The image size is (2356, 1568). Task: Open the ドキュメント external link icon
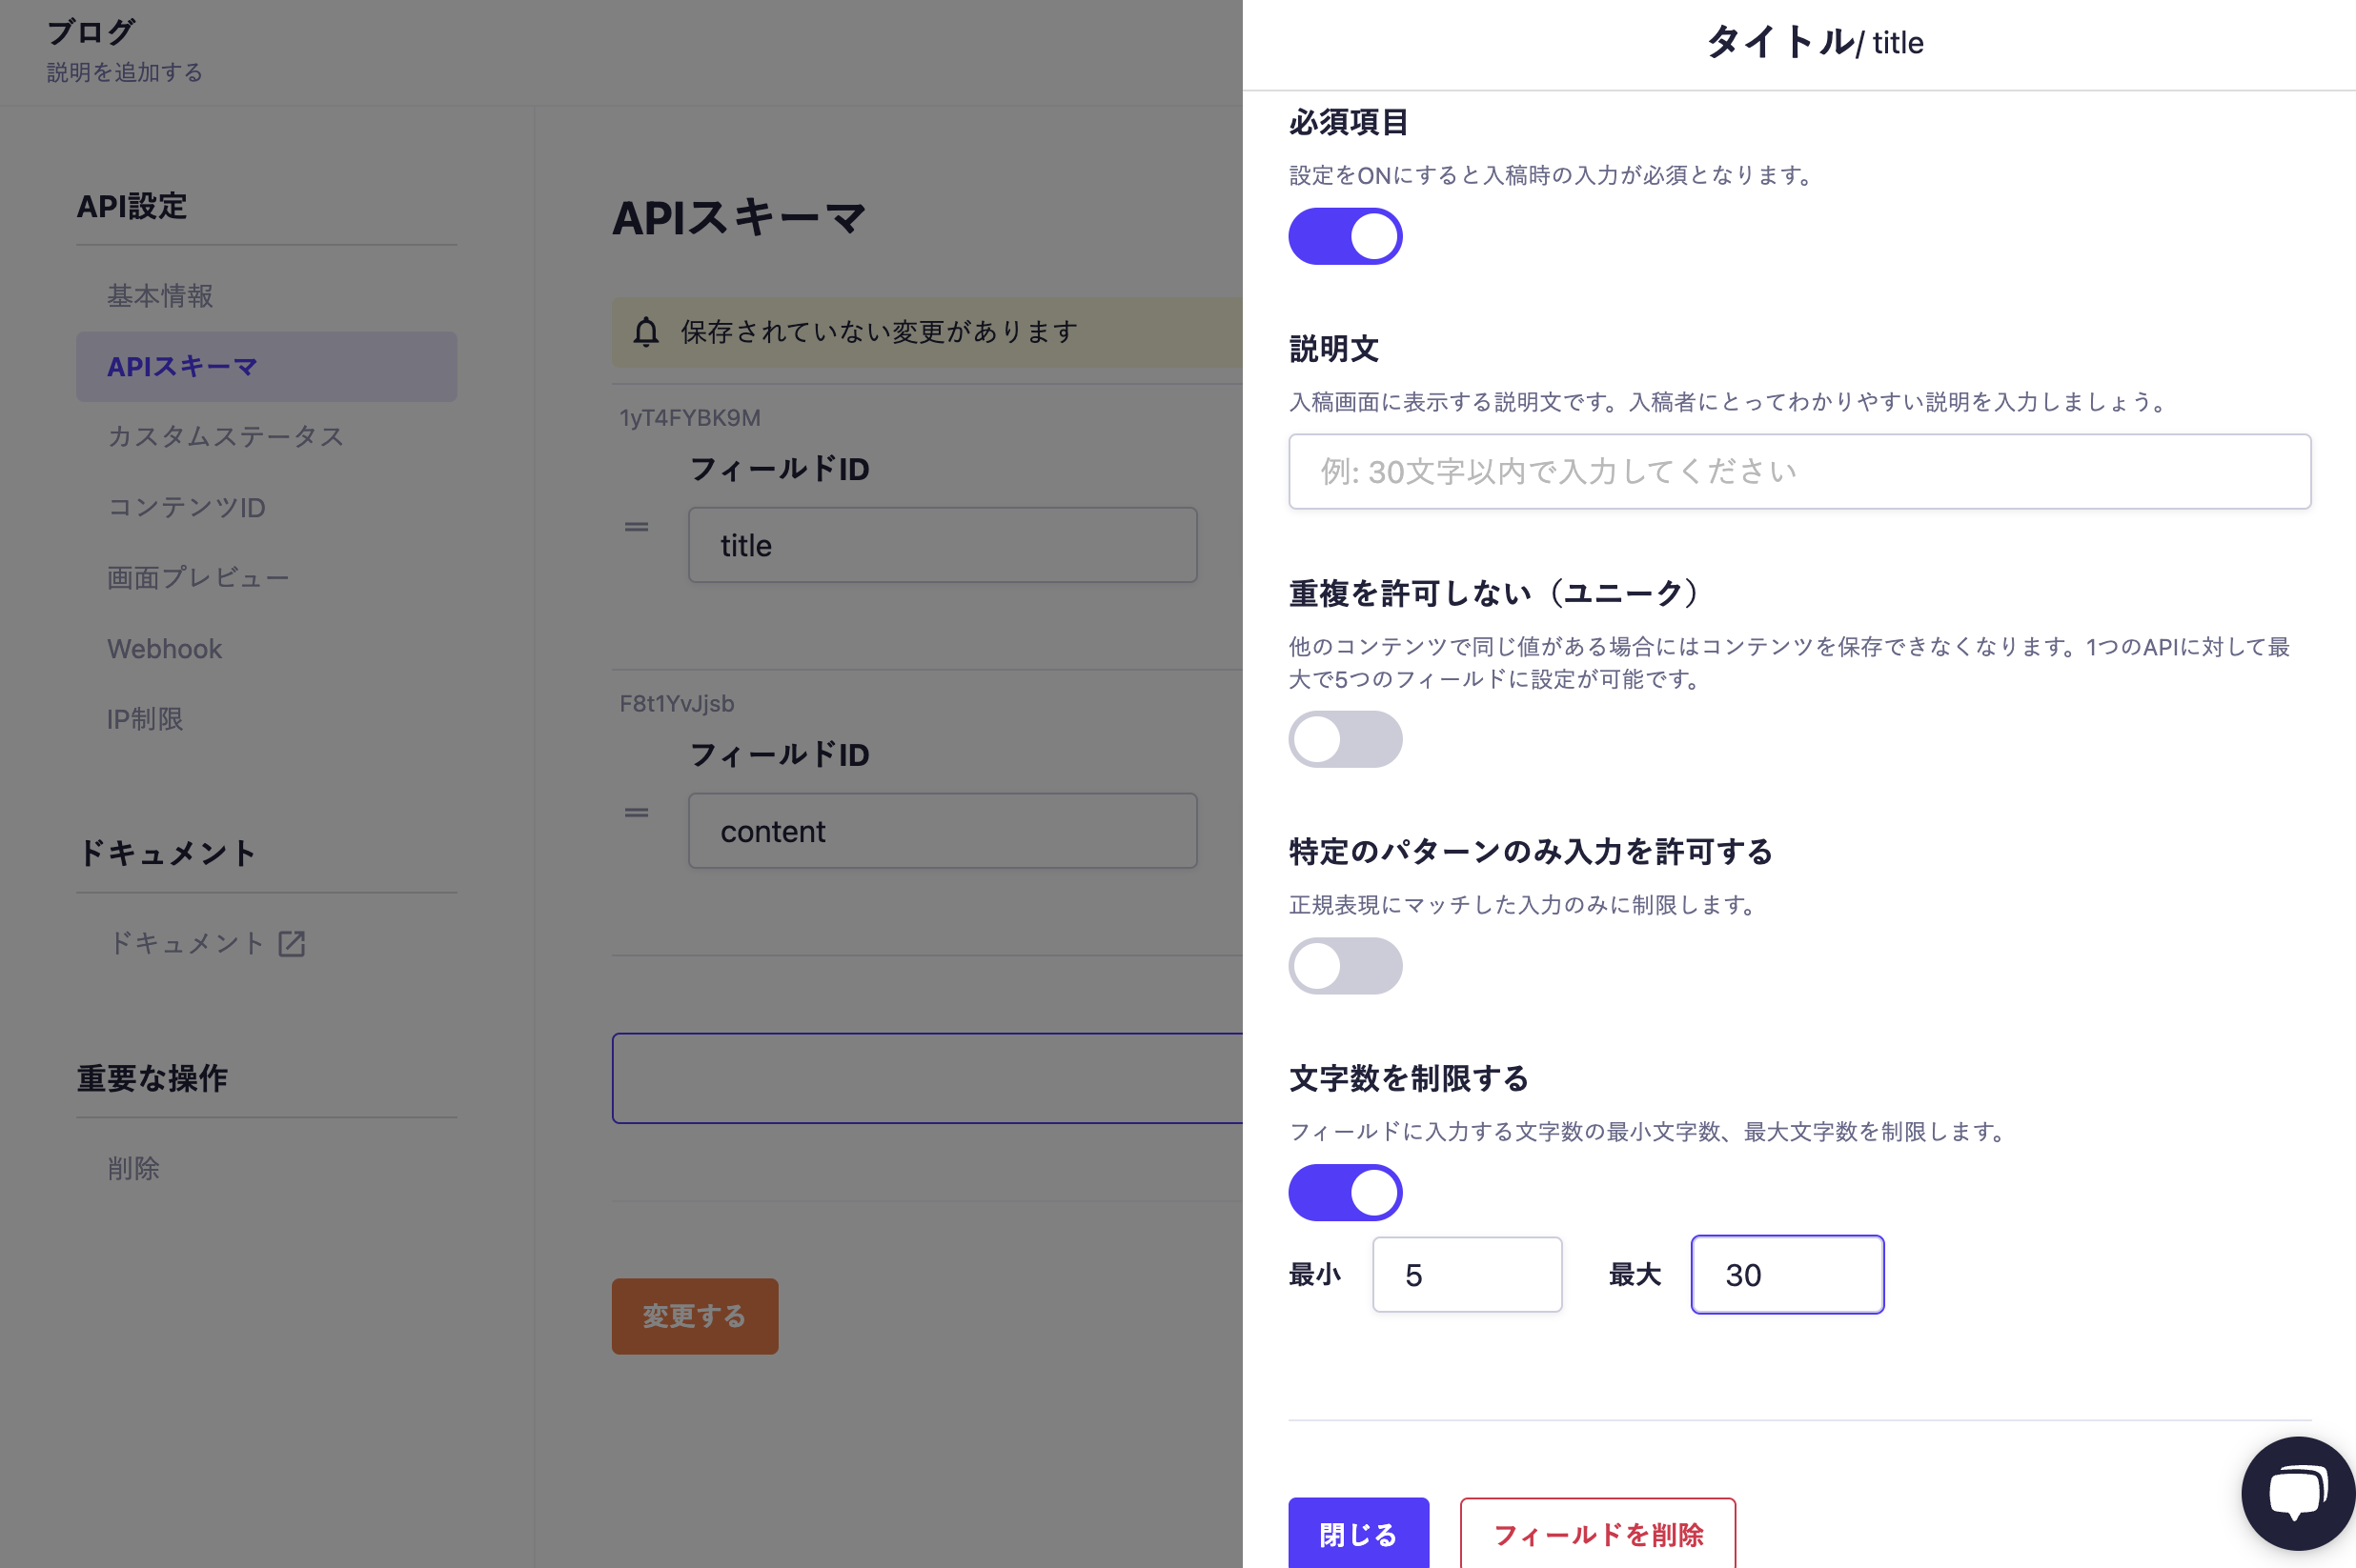coord(291,943)
